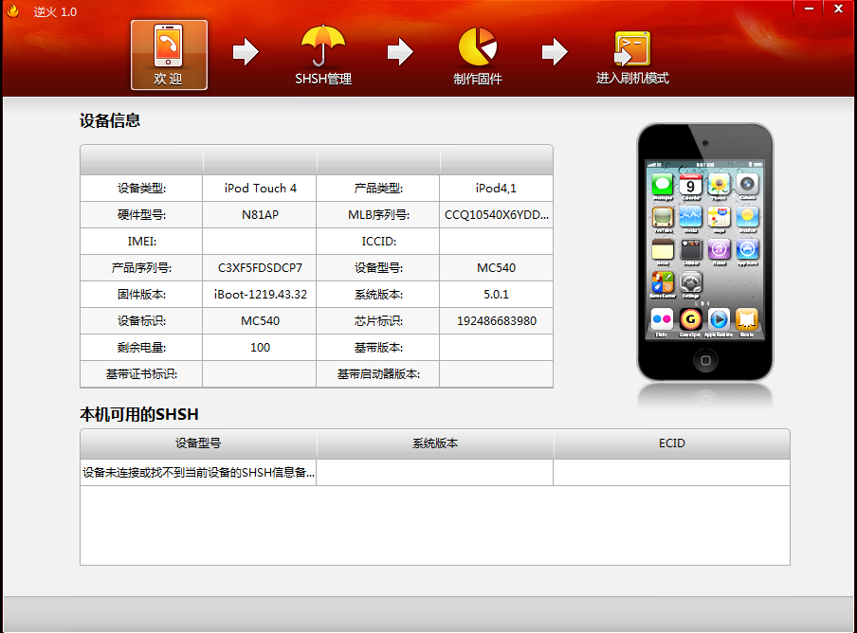Screen dimensions: 857x633
Task: Open the SHSH管理 umbrella step
Action: click(323, 55)
